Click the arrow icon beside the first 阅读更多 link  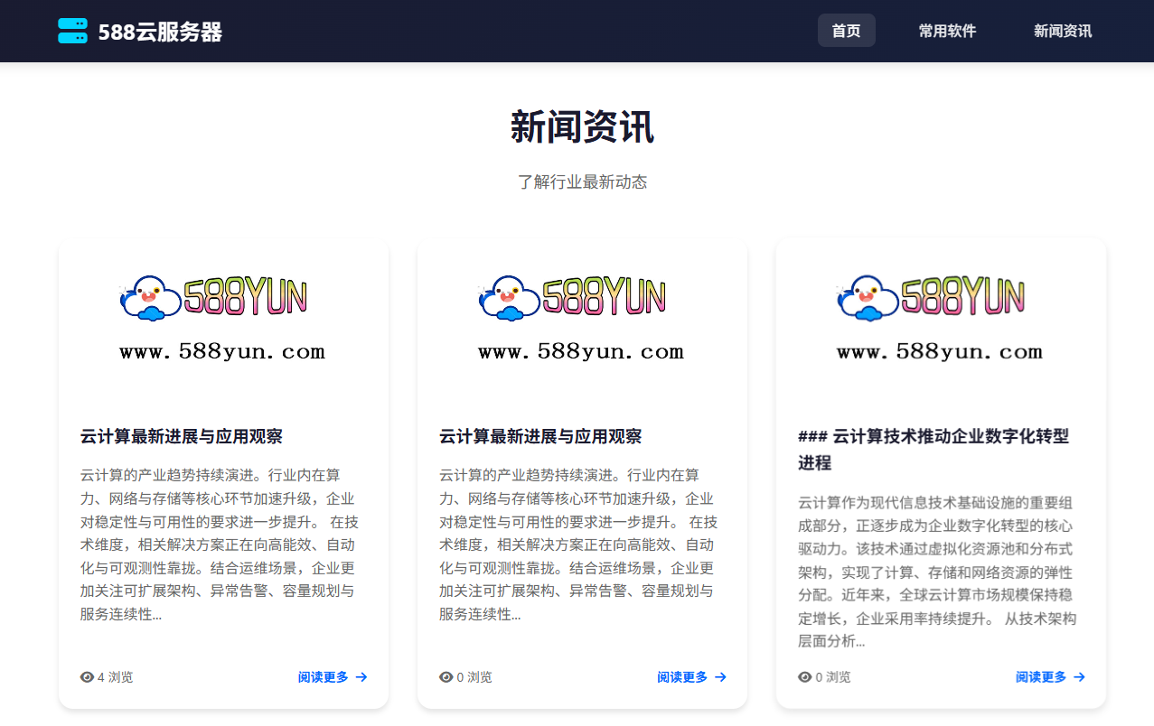361,676
